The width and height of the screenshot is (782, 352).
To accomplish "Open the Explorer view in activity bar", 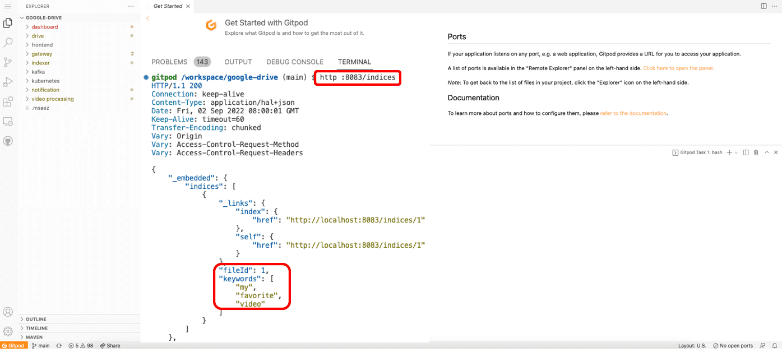I will (8, 23).
